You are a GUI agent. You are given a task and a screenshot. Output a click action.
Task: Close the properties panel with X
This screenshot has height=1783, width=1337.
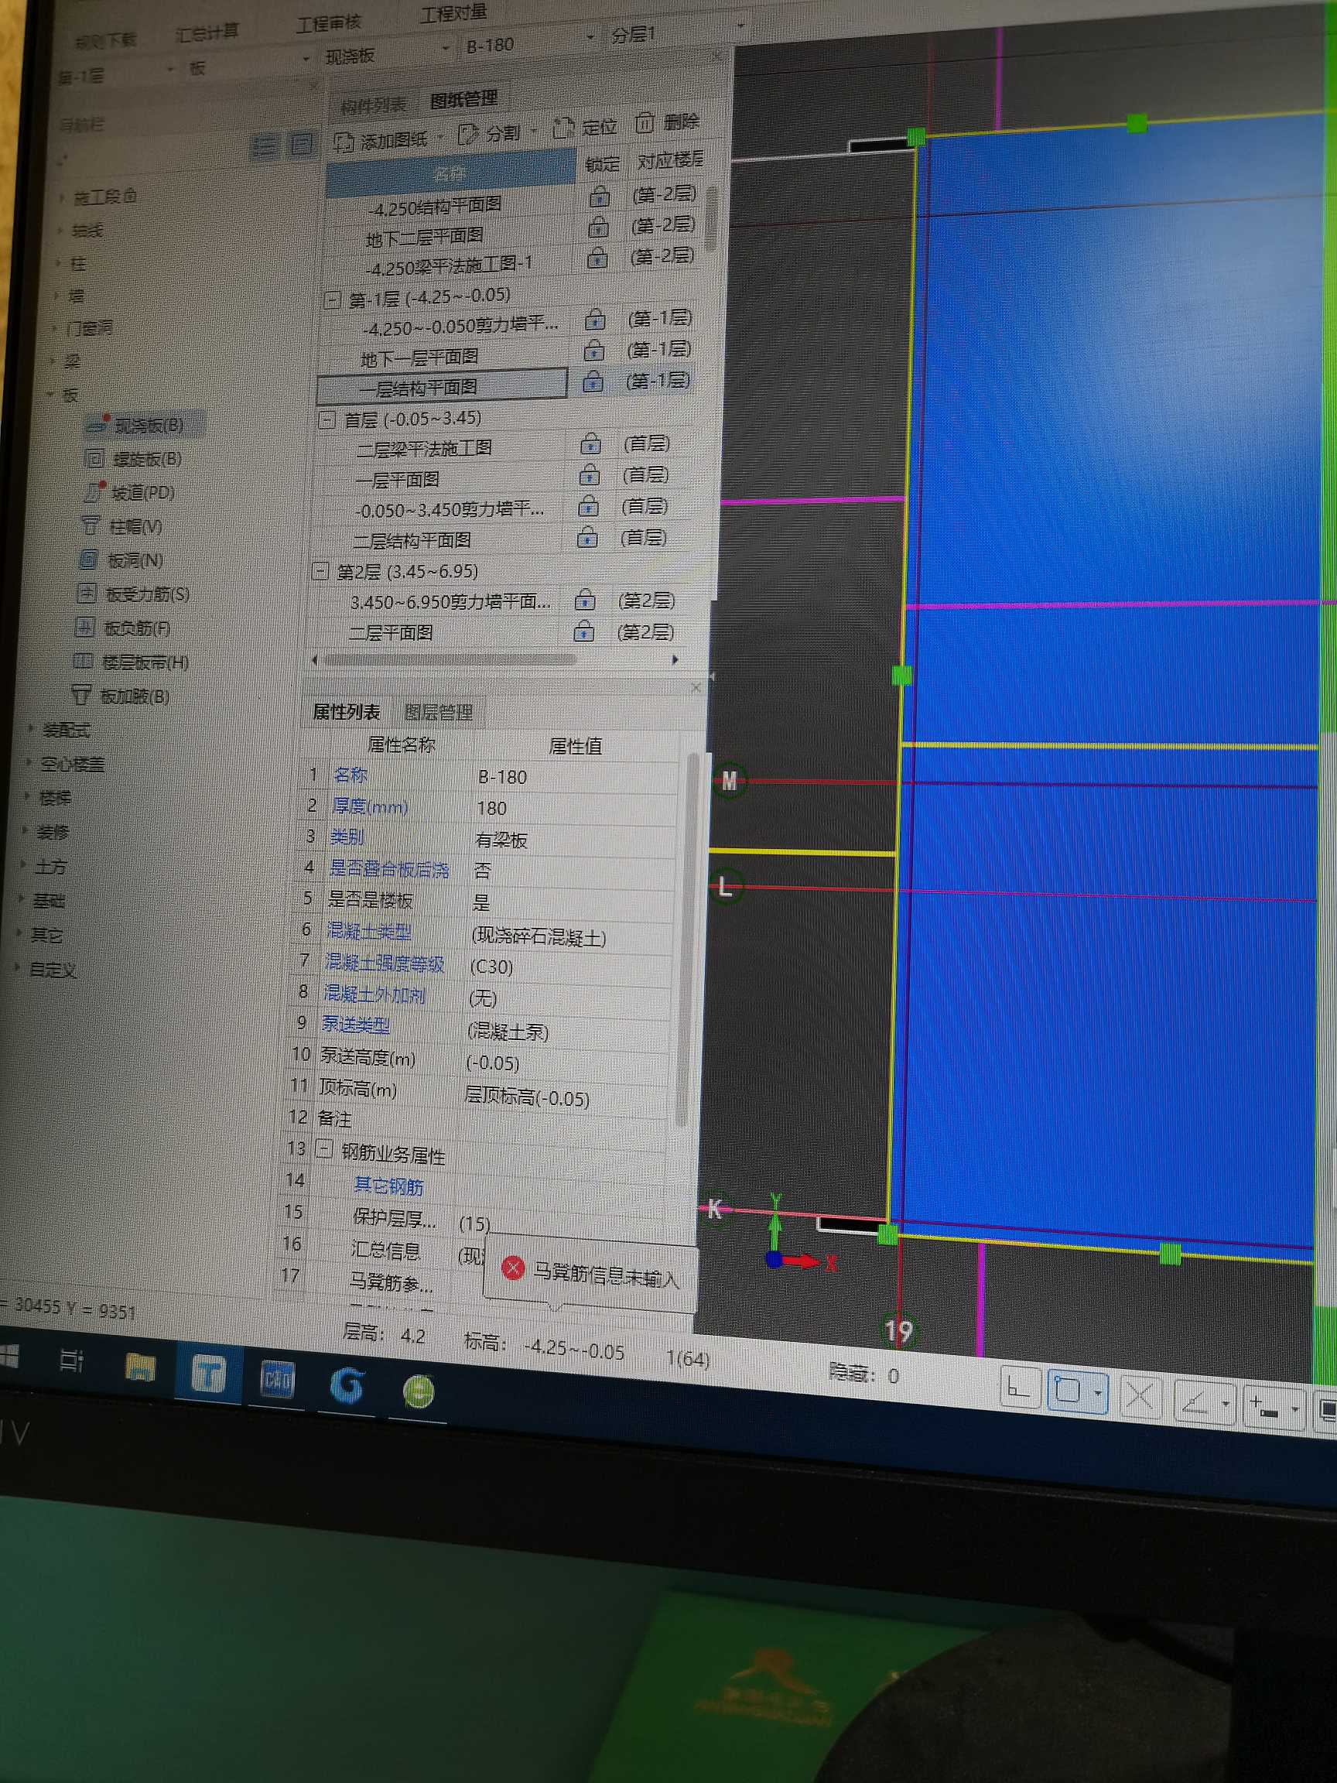pos(696,686)
